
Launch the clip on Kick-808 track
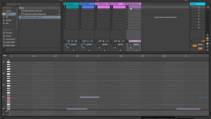(x=111, y=7)
